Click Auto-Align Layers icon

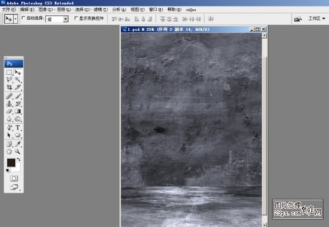[x=211, y=19]
